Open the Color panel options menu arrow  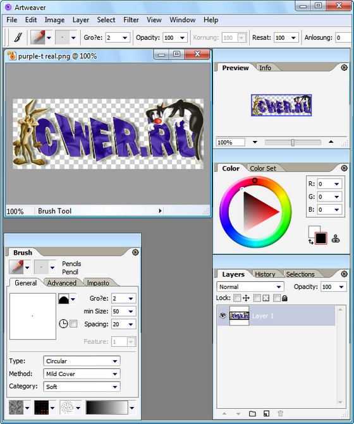(x=344, y=168)
